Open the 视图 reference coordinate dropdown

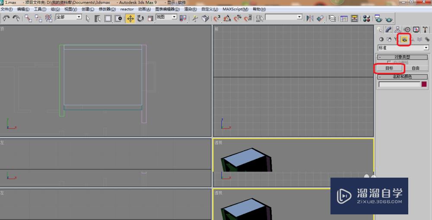click(x=166, y=17)
